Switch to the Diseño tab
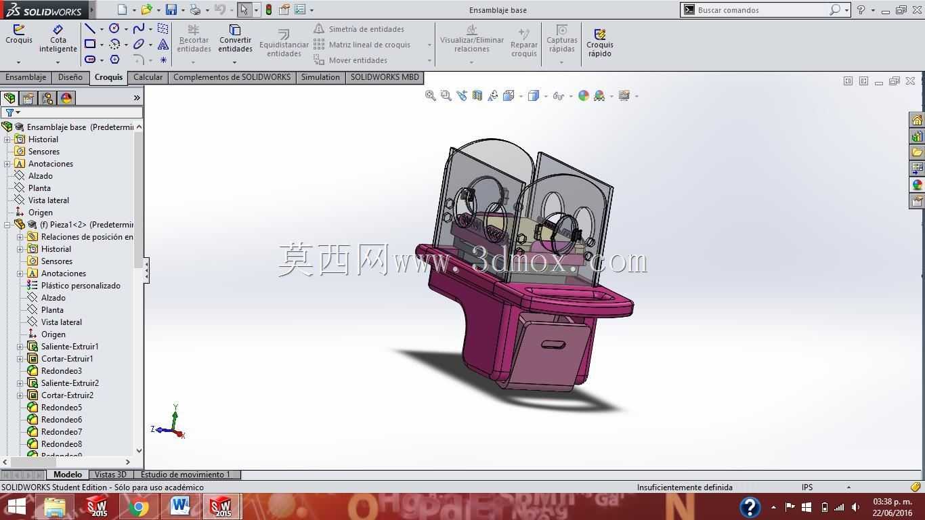The image size is (925, 520). coord(70,77)
